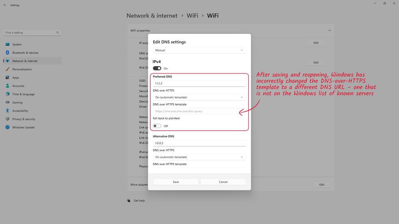The width and height of the screenshot is (399, 224).
Task: Open the Gaming controller icon
Action: coord(7,102)
